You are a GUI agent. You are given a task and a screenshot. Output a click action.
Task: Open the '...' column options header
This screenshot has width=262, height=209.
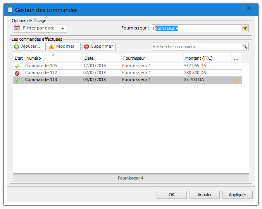pos(236,58)
